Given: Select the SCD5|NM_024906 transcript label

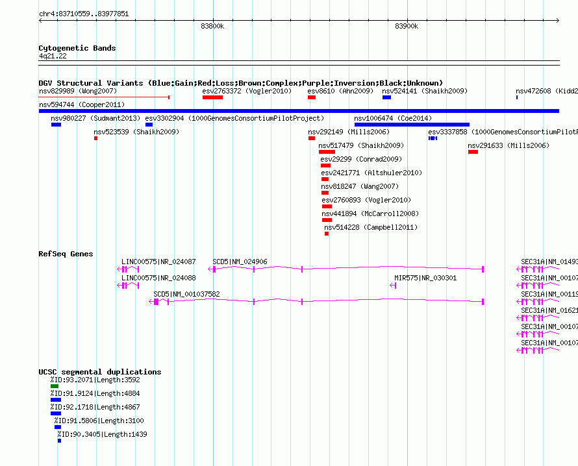Looking at the screenshot, I should [x=240, y=262].
